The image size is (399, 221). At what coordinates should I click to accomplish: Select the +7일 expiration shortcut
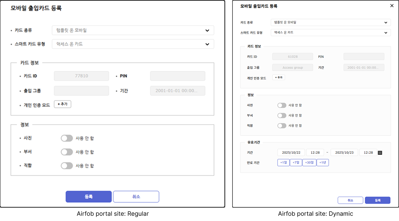(296, 163)
